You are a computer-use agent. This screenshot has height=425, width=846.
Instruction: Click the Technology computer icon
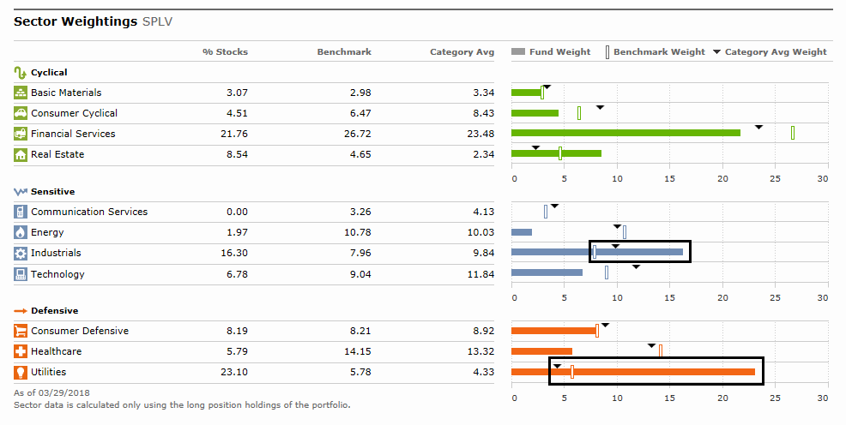[x=21, y=274]
